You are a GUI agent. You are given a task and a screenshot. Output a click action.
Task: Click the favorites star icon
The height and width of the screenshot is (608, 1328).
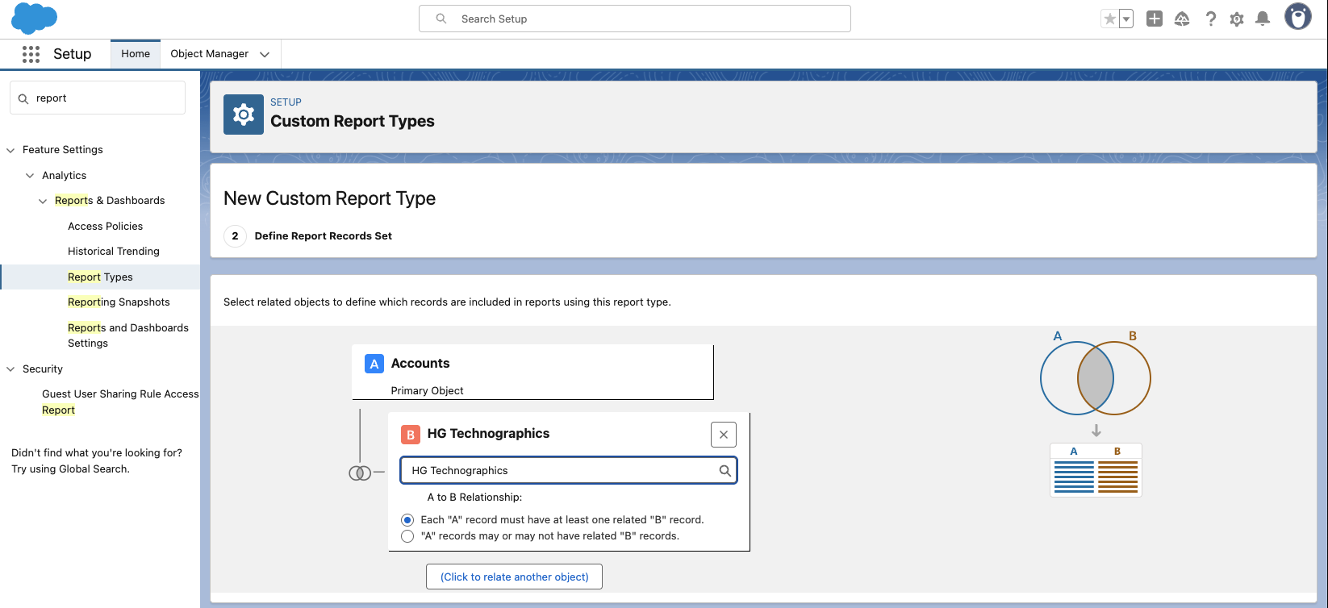point(1110,19)
